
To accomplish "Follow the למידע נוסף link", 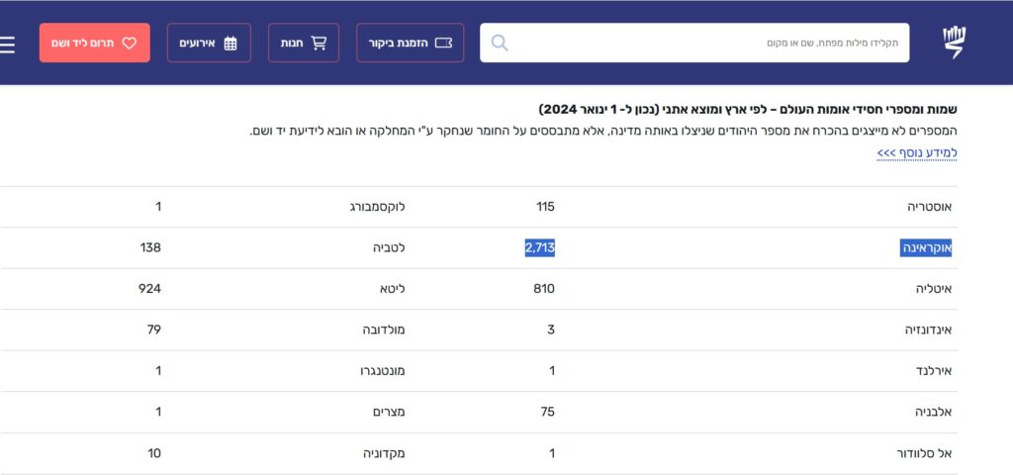I will (x=917, y=152).
